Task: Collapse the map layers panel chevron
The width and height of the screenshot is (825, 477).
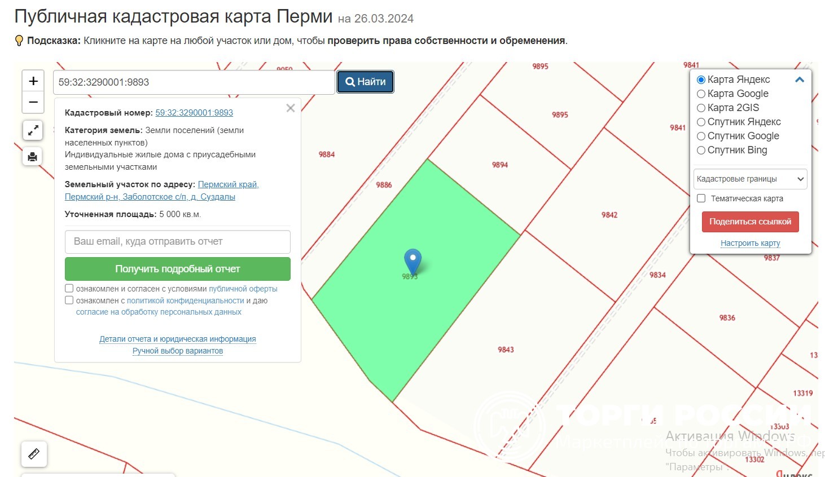Action: click(x=799, y=79)
